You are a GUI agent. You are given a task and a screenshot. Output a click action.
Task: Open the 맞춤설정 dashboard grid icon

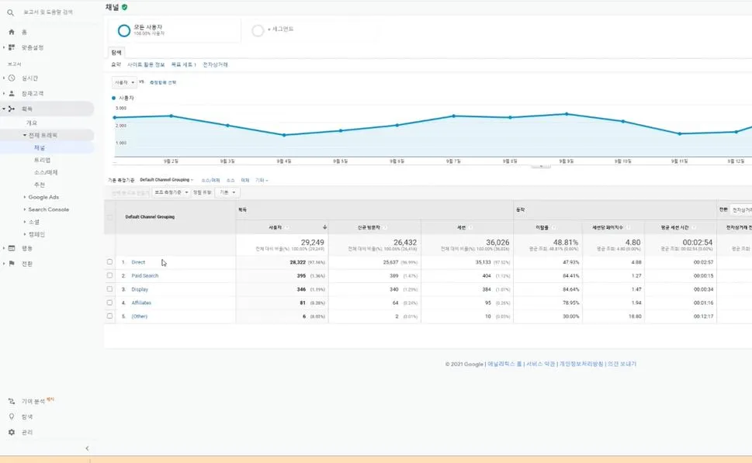12,47
